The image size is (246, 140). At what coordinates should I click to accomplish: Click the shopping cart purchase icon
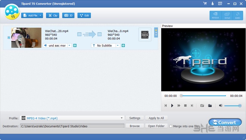pyautogui.click(x=205, y=3)
